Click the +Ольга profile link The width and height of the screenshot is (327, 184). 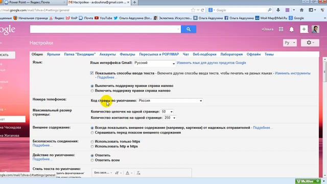coord(267,29)
